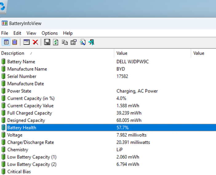Open Properties via the toolbar properties icon
Image resolution: width=216 pixels, height=175 pixels.
pyautogui.click(x=74, y=42)
